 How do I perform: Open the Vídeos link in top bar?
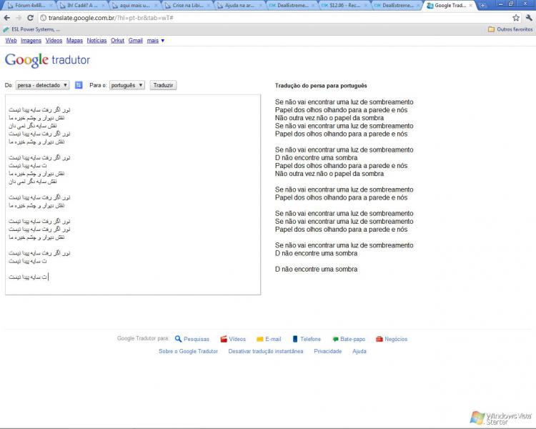54,40
